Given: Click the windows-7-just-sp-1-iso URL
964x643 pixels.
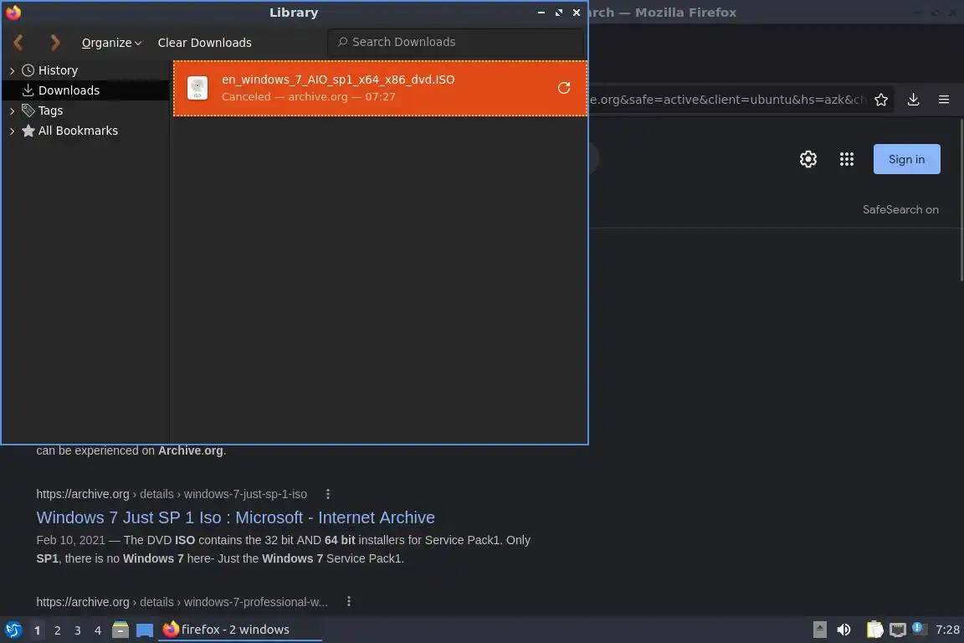Looking at the screenshot, I should [x=172, y=494].
